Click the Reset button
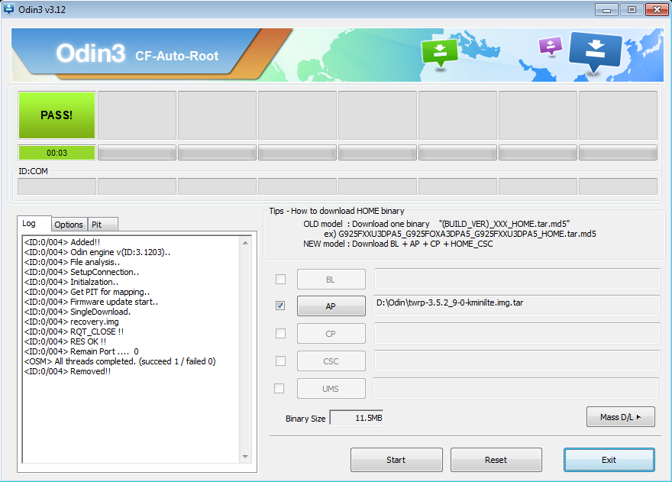Screen dimensions: 672x482 coord(496,460)
